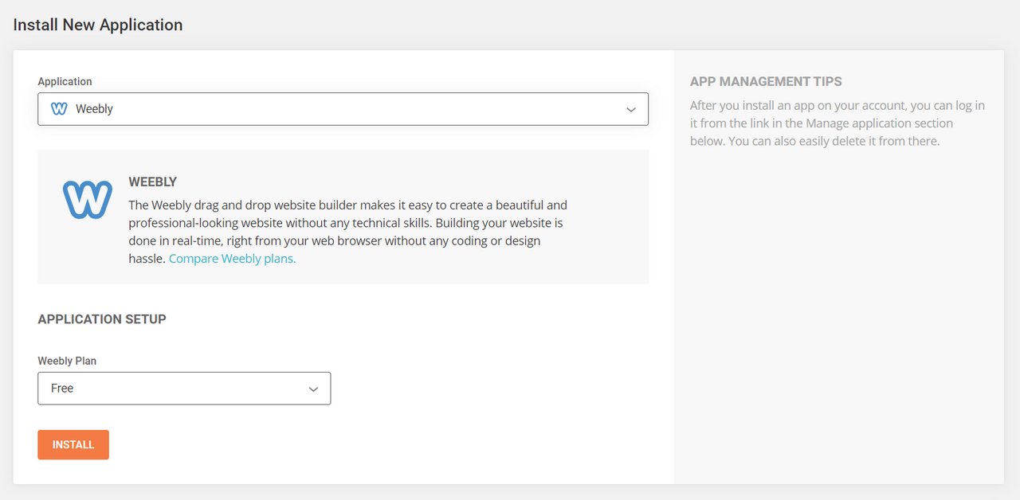Click the Install New Application page heading

pyautogui.click(x=98, y=25)
